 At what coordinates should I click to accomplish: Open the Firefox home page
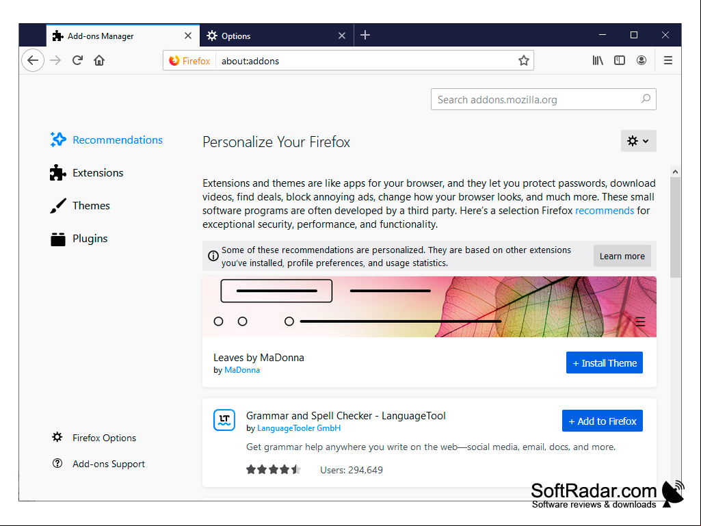tap(99, 60)
